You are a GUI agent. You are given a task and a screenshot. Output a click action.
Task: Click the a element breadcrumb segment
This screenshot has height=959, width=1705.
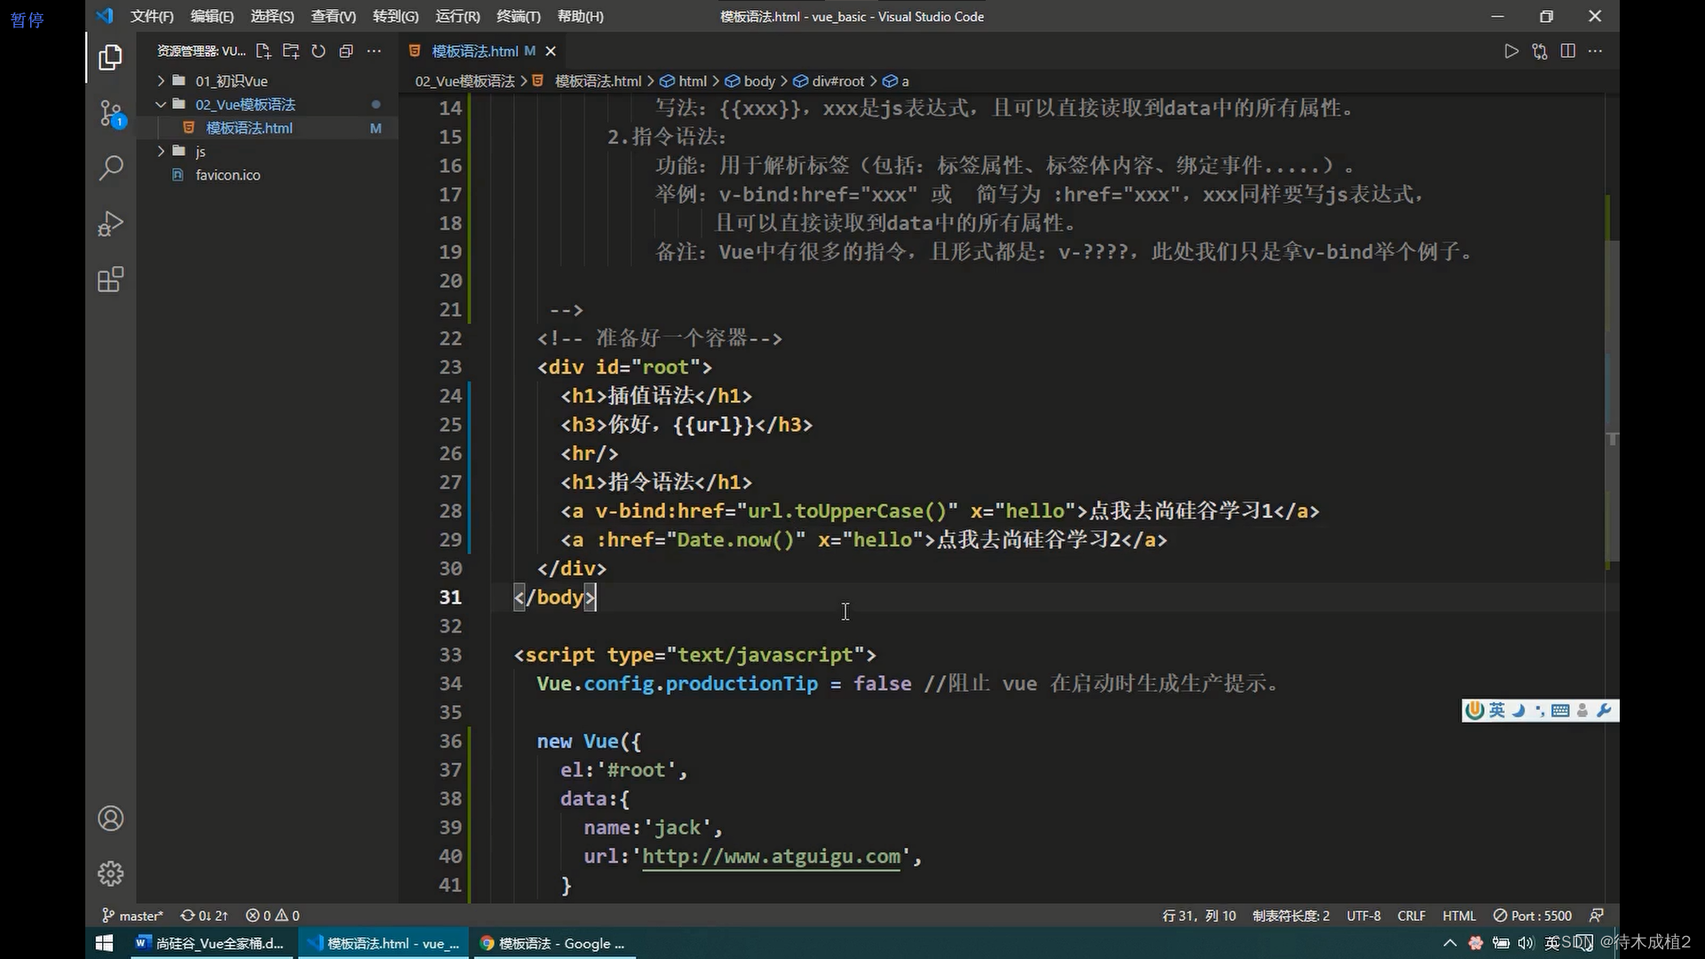(896, 81)
